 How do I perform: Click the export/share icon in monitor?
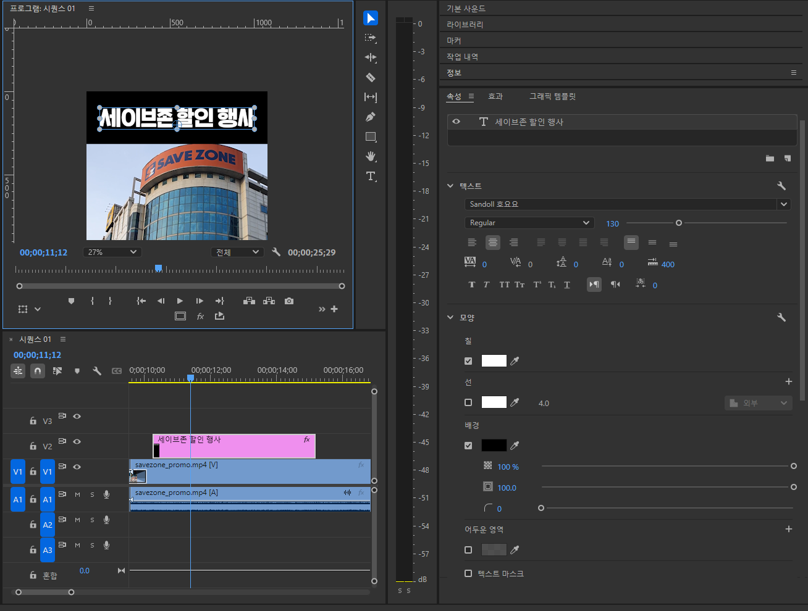point(219,316)
